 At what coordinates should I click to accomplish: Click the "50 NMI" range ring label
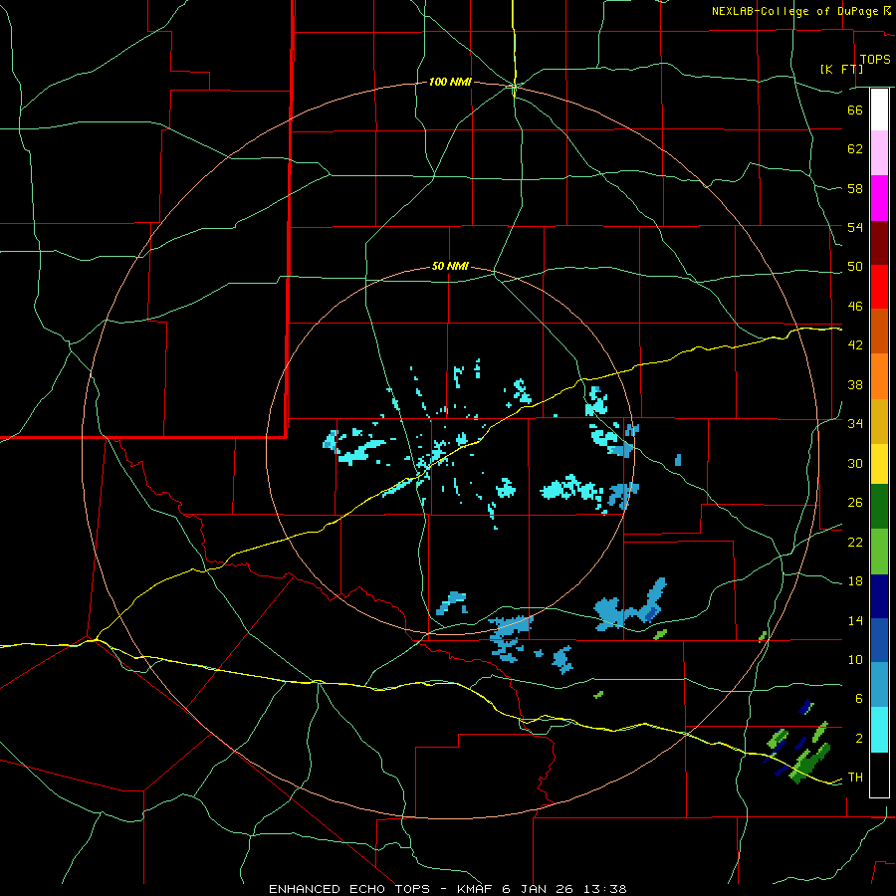[450, 266]
